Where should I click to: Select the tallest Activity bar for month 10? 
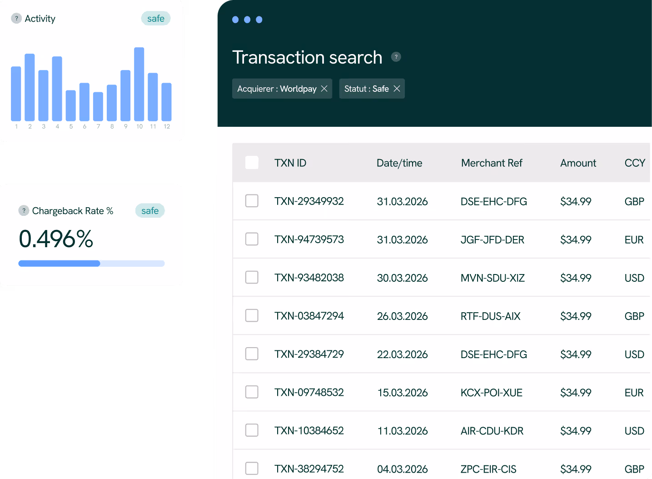(139, 84)
